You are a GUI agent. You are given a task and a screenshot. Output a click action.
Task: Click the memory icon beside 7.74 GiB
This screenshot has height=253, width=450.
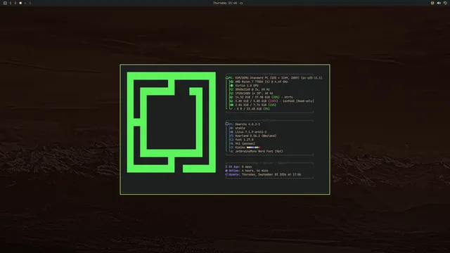click(232, 105)
